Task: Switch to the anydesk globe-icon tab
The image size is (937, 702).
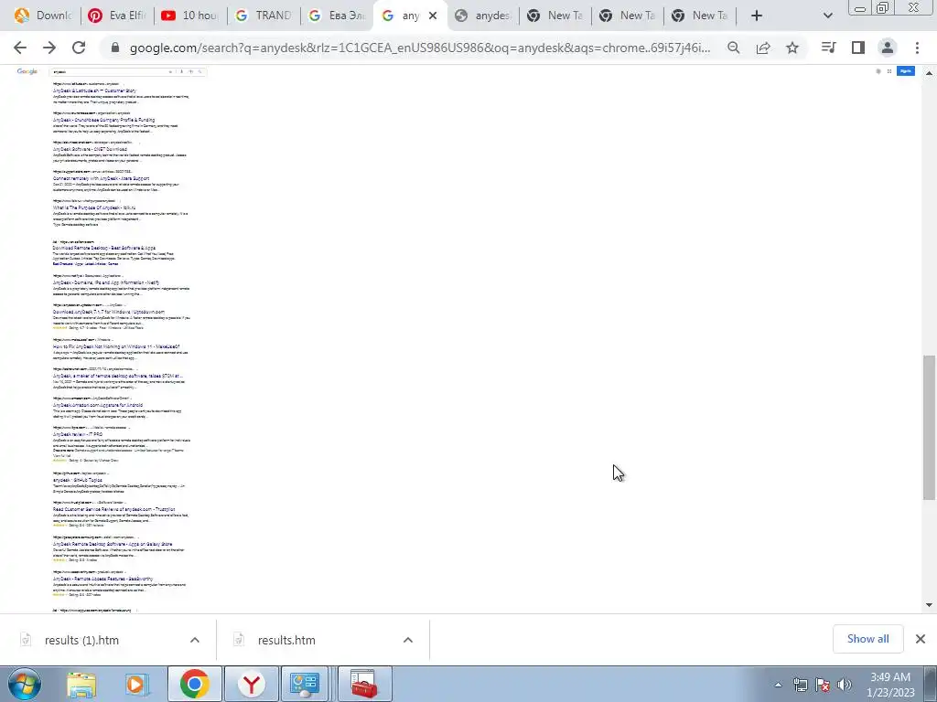Action: pyautogui.click(x=483, y=16)
